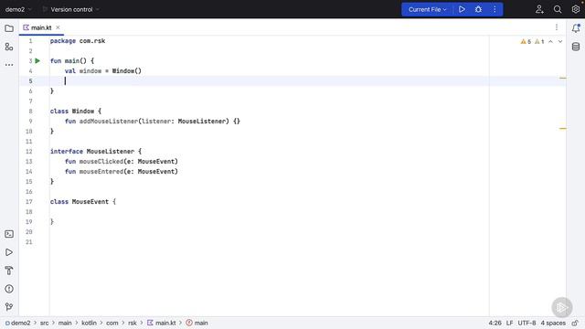This screenshot has width=585, height=329.
Task: Open Code With Me account icon
Action: point(539,9)
